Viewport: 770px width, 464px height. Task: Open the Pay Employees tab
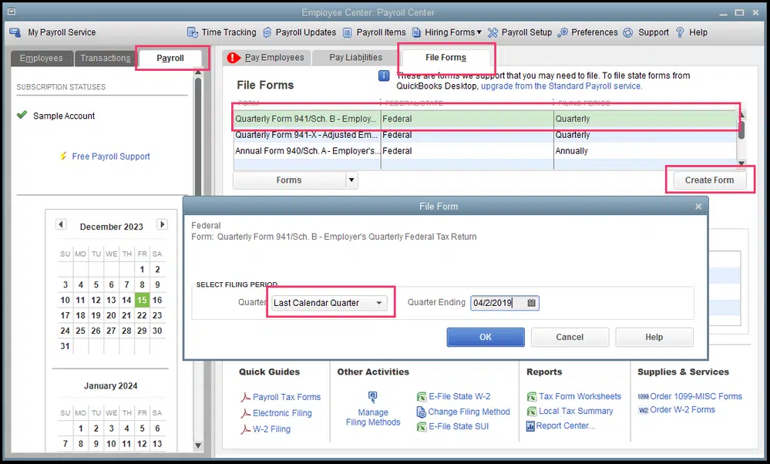click(x=267, y=58)
